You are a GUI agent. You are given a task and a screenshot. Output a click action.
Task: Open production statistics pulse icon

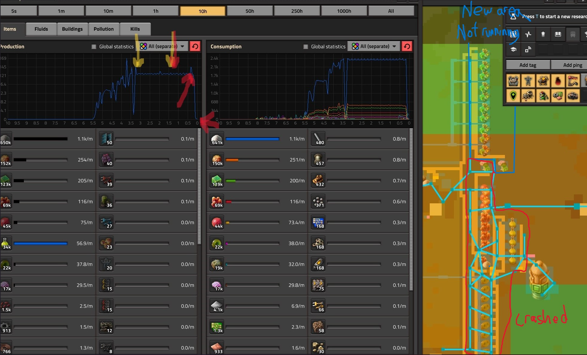[528, 34]
